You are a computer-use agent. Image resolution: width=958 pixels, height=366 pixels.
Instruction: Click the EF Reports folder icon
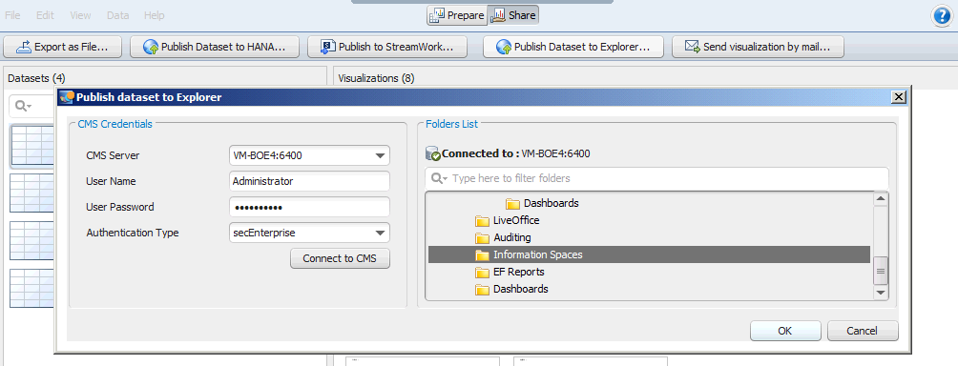(483, 272)
